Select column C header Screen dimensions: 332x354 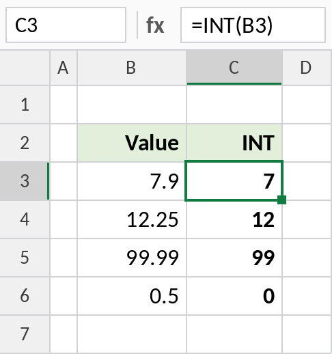tap(234, 68)
